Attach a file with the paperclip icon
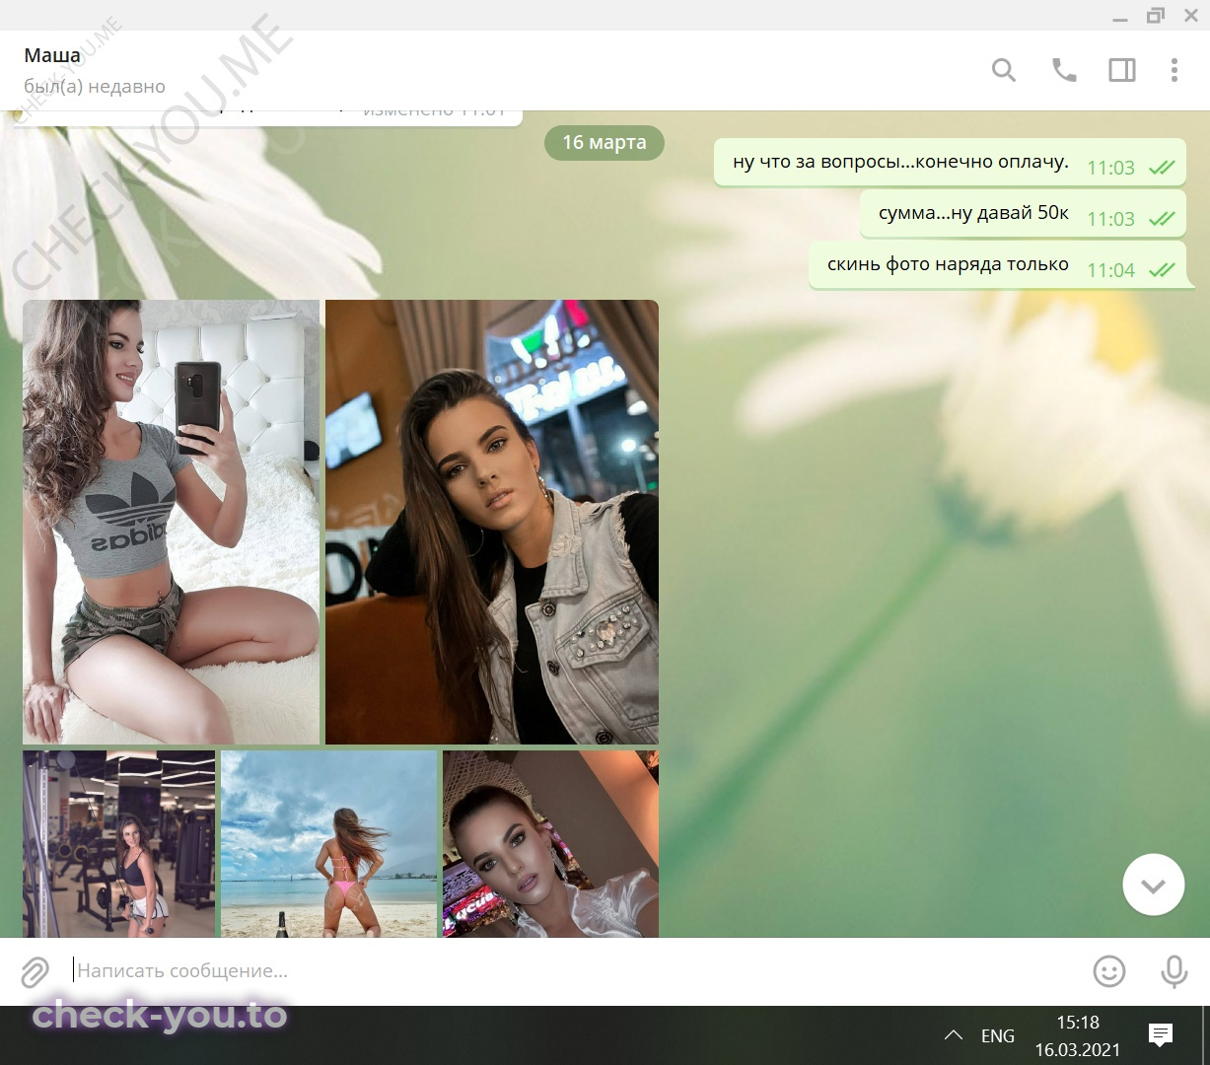 pos(35,971)
